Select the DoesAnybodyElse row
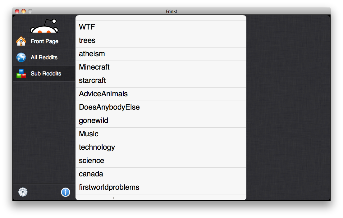343x218 pixels. (x=161, y=107)
